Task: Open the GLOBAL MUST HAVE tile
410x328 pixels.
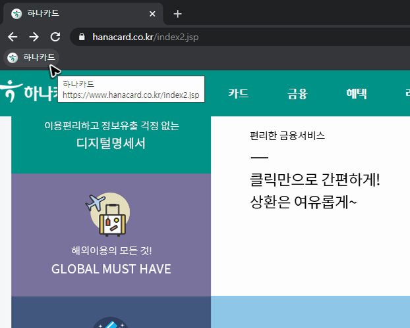Action: coord(111,235)
